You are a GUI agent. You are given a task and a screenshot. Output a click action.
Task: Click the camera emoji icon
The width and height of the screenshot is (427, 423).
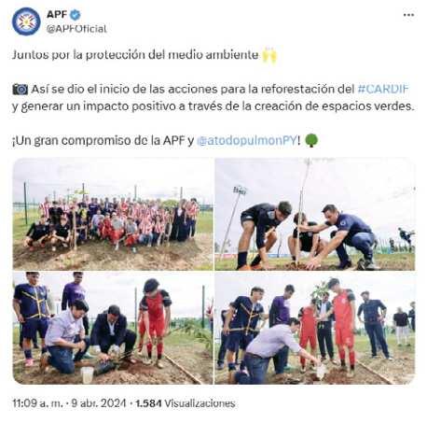pyautogui.click(x=21, y=90)
